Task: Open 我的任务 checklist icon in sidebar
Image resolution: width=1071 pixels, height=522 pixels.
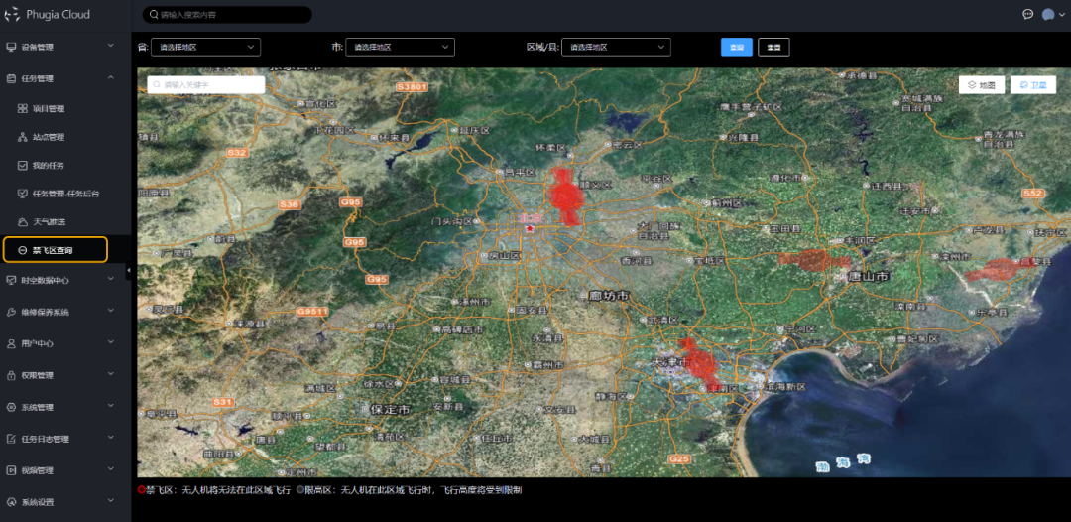Action: click(23, 165)
